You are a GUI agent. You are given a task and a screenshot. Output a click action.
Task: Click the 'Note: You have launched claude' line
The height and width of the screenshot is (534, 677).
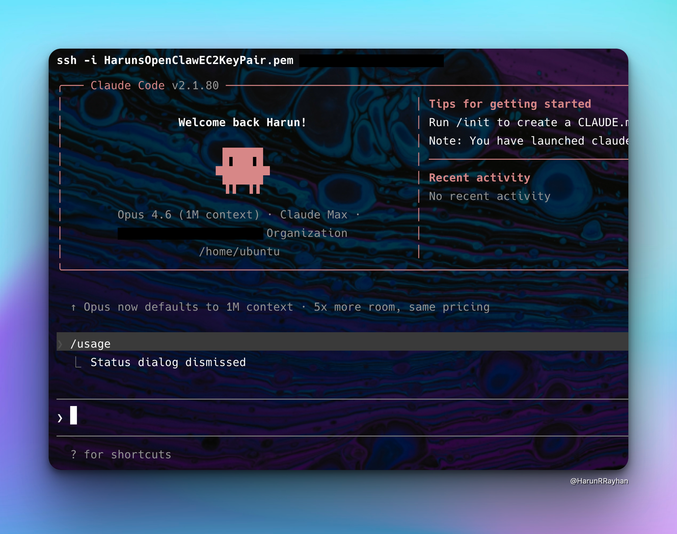click(x=528, y=141)
